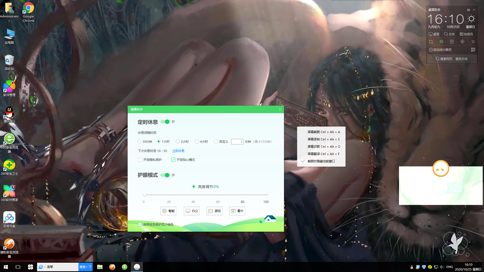Image resolution: width=484 pixels, height=272 pixels.
Task: Open File Explorer from the taskbar
Action: coord(100,267)
